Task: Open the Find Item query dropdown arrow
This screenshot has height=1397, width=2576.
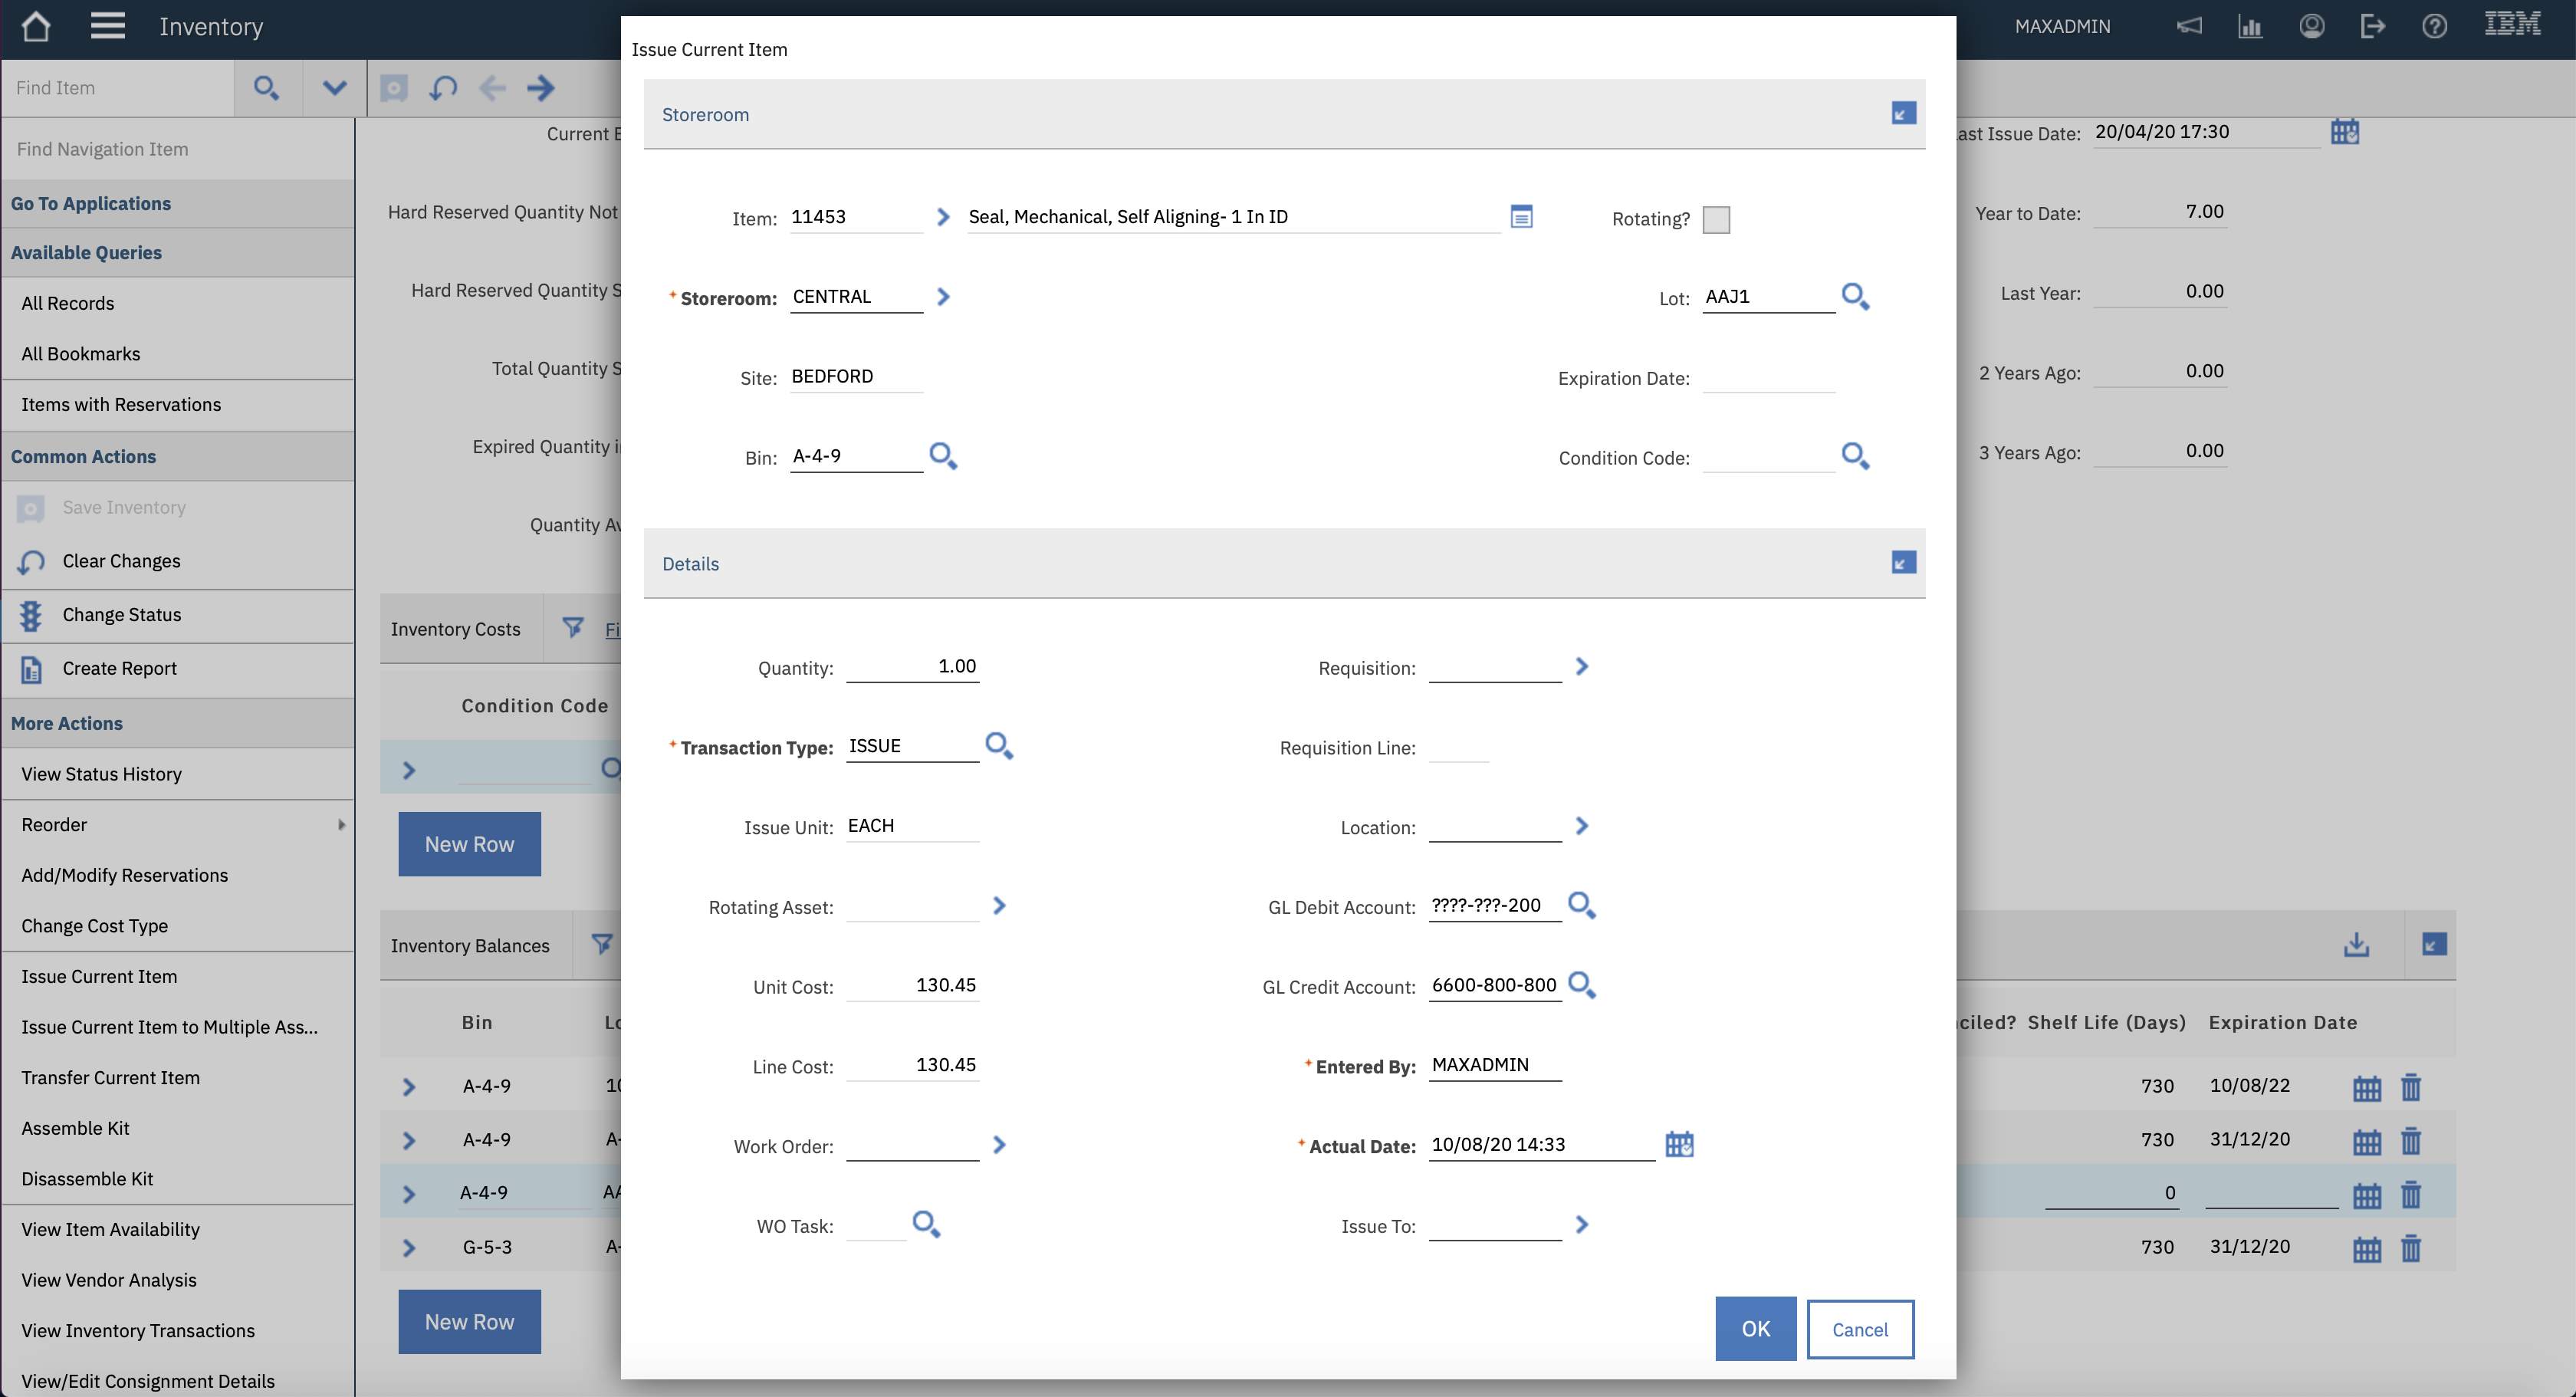Action: pyautogui.click(x=335, y=88)
